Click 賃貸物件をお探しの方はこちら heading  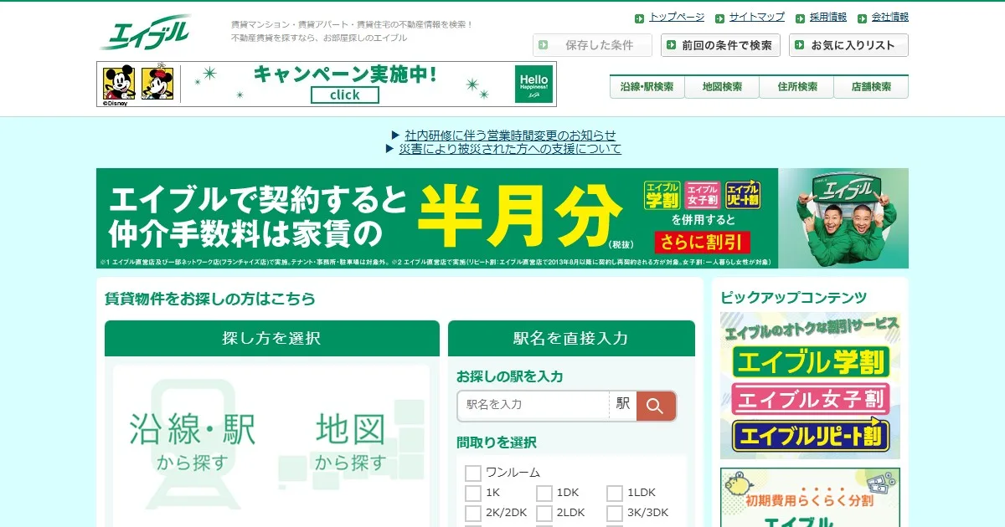[x=210, y=299]
